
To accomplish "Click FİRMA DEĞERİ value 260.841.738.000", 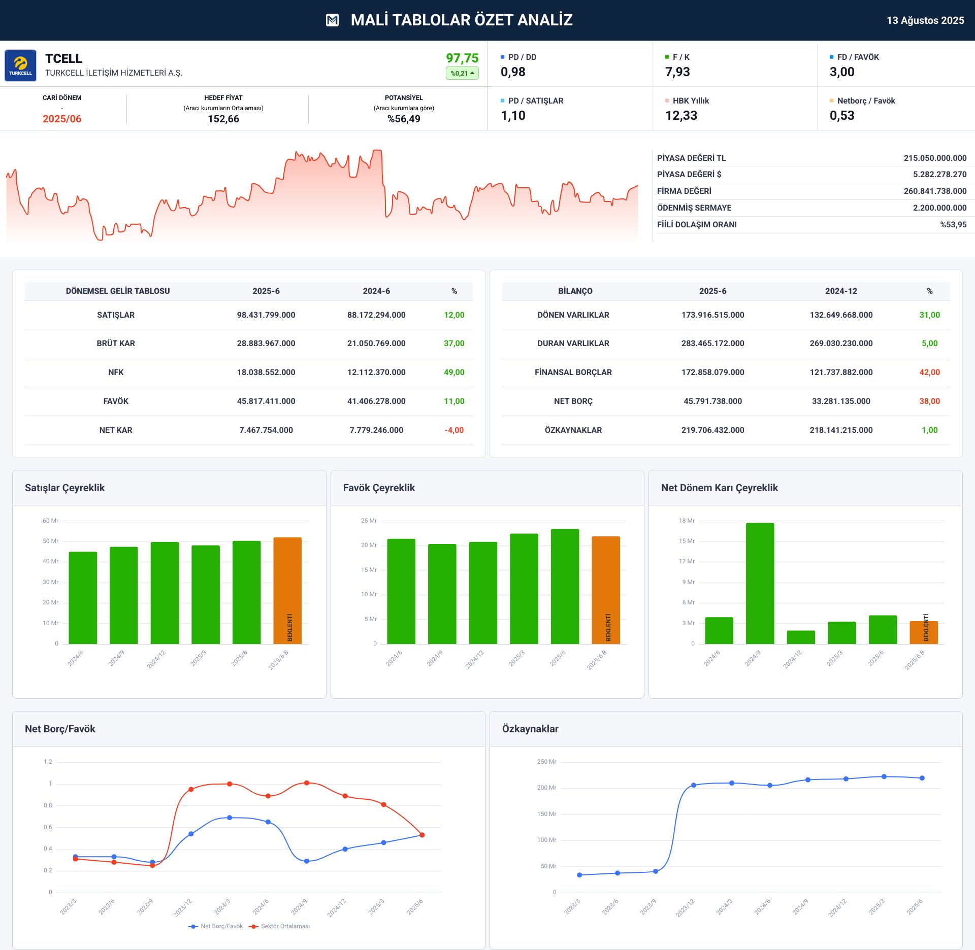I will coord(935,191).
